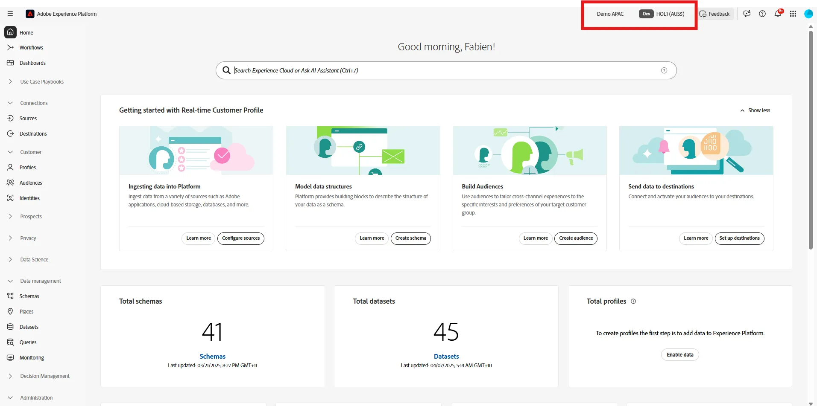Open the AI Assistant chat icon
Image resolution: width=817 pixels, height=406 pixels.
[747, 14]
